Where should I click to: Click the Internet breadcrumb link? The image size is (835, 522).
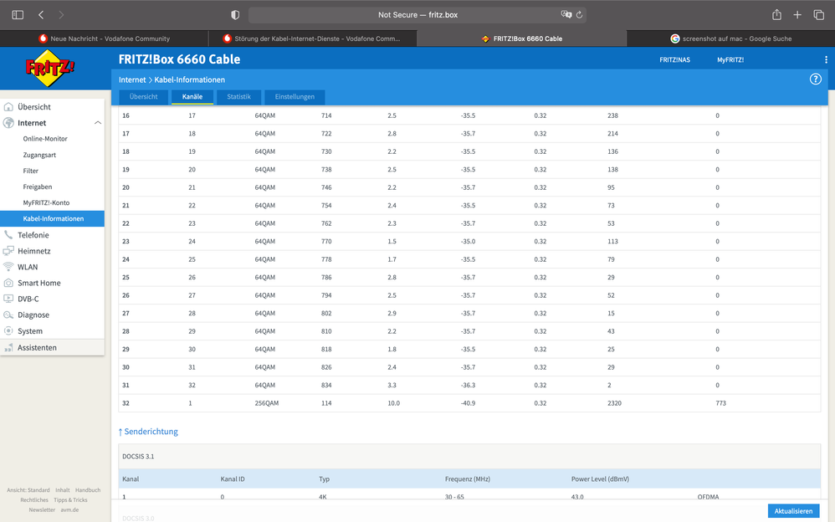(132, 80)
